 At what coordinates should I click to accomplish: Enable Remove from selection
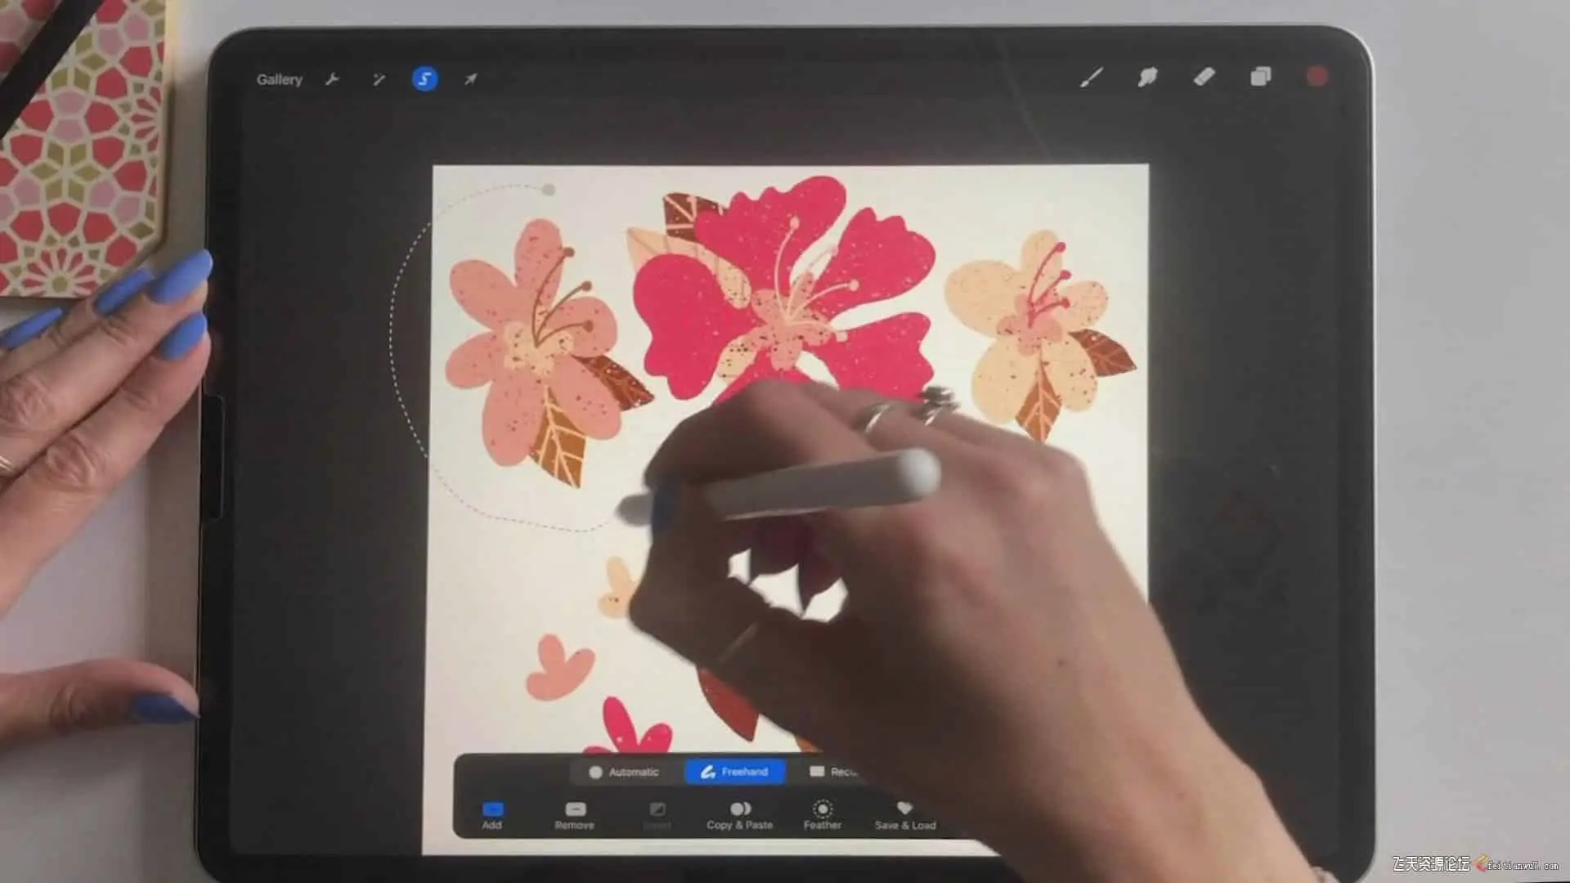(x=575, y=814)
